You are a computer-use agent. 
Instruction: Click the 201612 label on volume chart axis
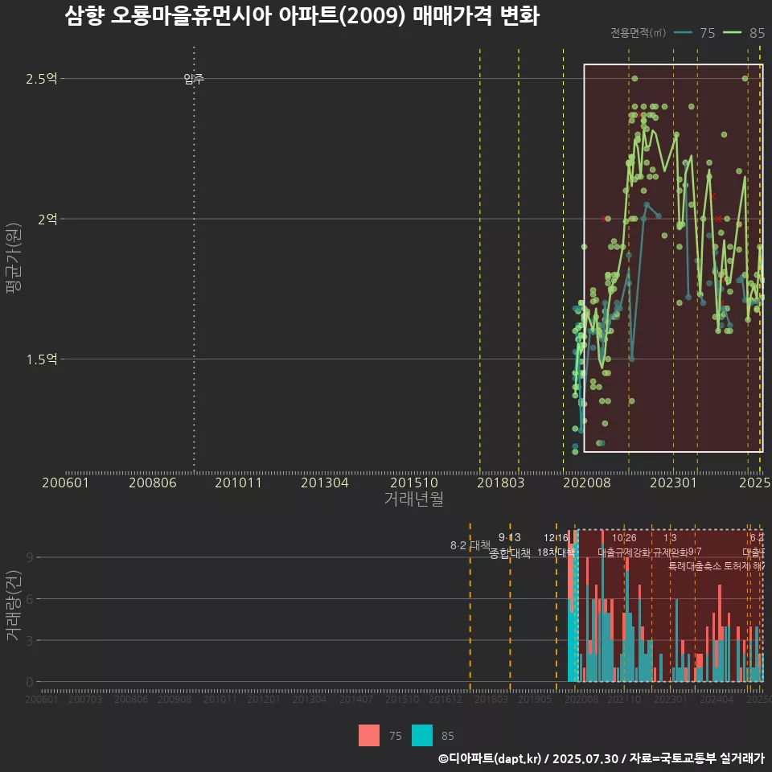tap(445, 699)
